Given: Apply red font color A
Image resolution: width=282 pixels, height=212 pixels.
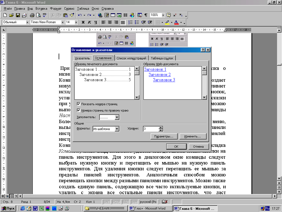Looking at the screenshot, I should (x=177, y=22).
